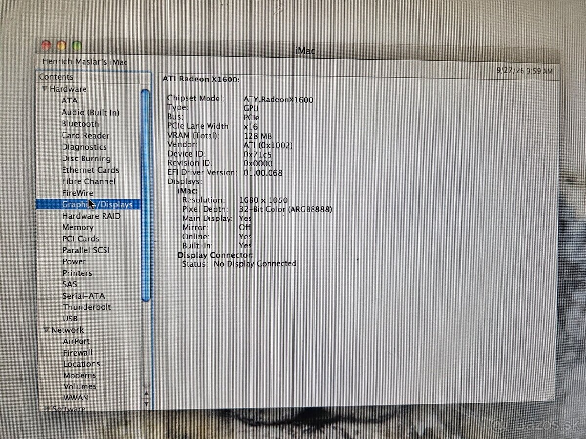The image size is (586, 439).
Task: Click the Vendor value ATI (0x1002)
Action: (x=268, y=145)
